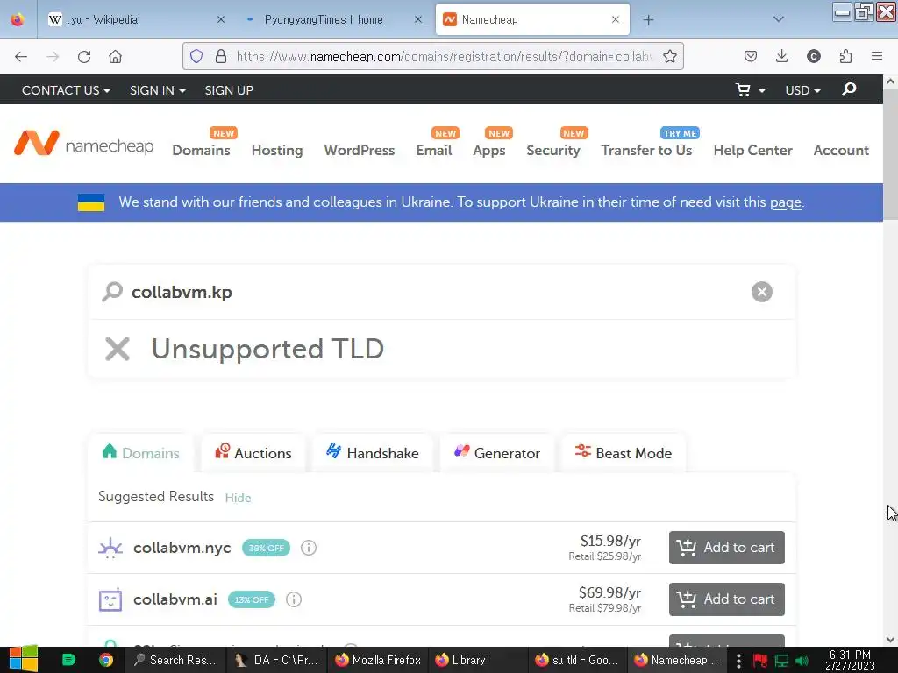The image size is (898, 673).
Task: Close the Namecheap tab
Action: pos(615,19)
